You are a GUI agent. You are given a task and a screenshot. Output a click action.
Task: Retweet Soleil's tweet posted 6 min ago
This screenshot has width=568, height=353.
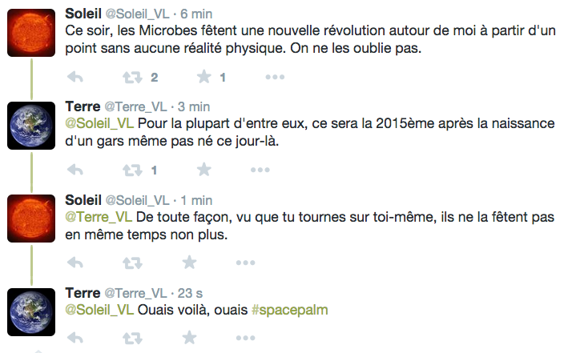click(x=132, y=77)
